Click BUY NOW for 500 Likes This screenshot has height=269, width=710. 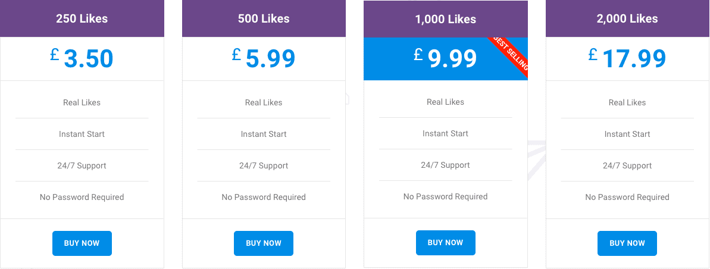[x=264, y=243]
